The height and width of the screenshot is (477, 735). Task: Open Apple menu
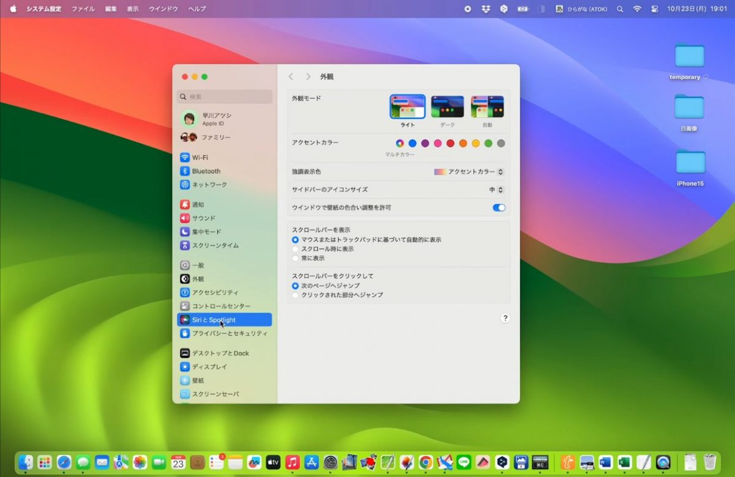[13, 9]
